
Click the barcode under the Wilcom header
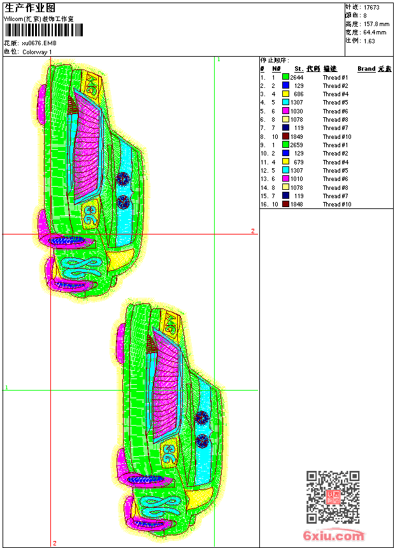(38, 30)
